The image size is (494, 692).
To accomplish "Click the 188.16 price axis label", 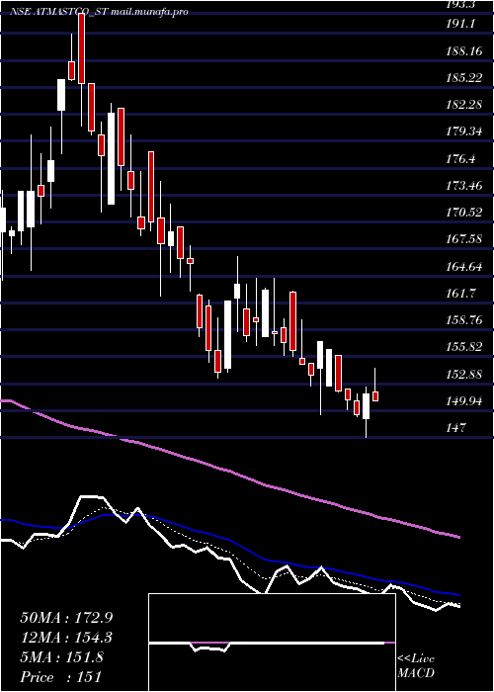I will (464, 51).
